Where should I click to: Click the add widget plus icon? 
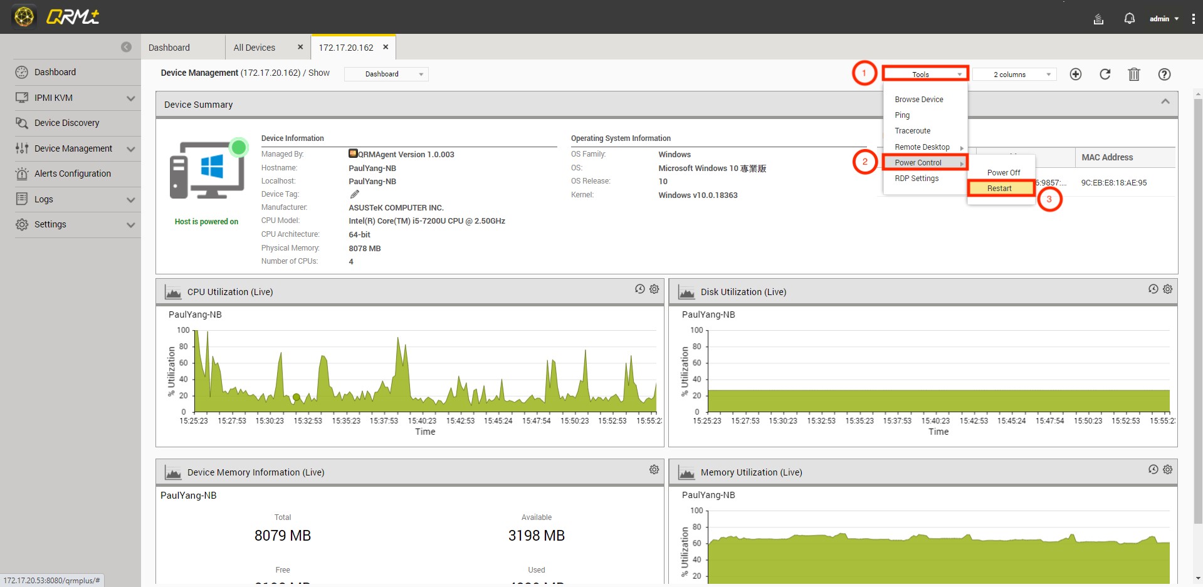(x=1075, y=75)
